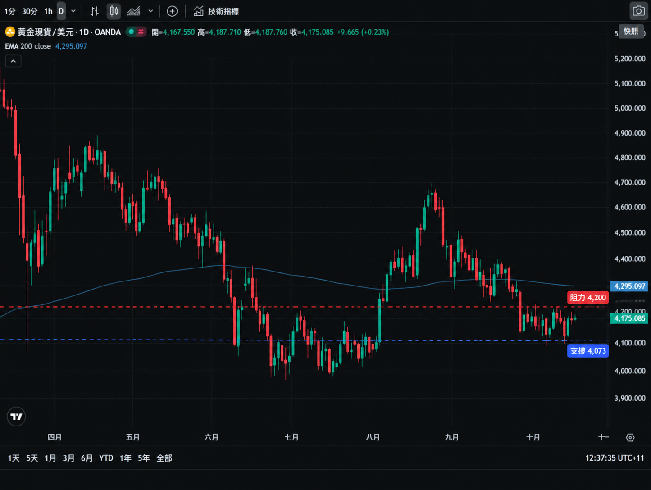
Task: Select the area chart style icon
Action: pyautogui.click(x=134, y=11)
